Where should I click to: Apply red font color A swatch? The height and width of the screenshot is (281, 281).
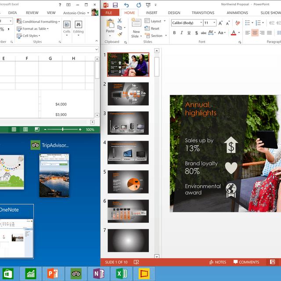pyautogui.click(x=233, y=33)
